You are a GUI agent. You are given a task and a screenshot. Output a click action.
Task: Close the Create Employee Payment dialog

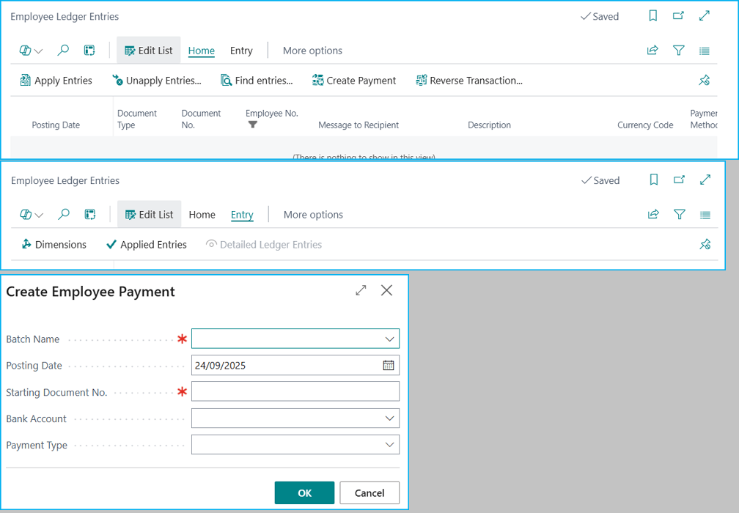[387, 291]
